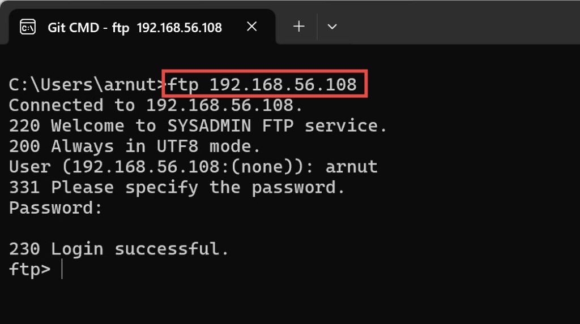
Task: Click the Password: prompt label
Action: (56, 208)
